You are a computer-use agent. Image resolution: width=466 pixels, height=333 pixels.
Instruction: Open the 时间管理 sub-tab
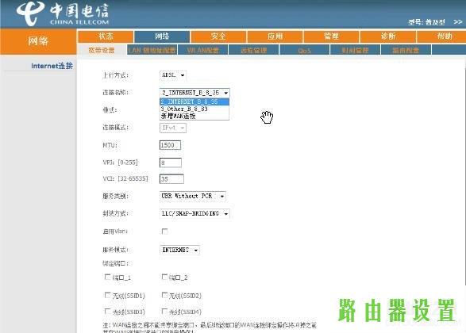355,50
